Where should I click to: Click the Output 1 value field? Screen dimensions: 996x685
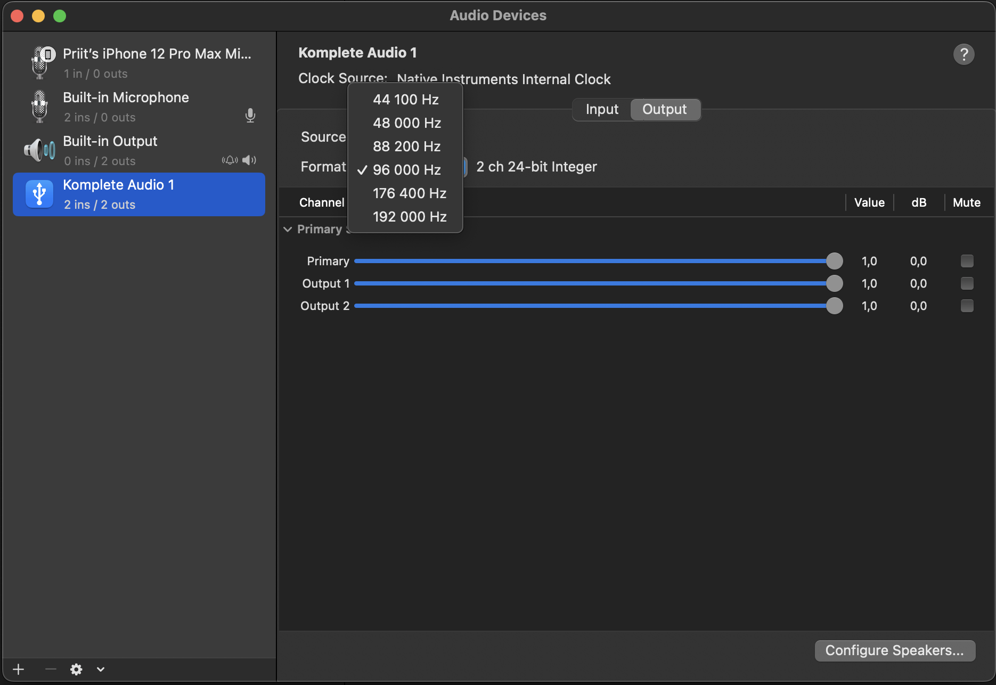point(869,283)
